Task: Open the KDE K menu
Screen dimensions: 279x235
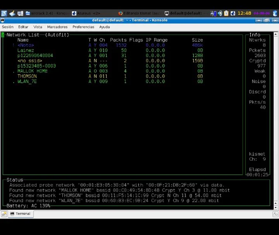Action: pyautogui.click(x=4, y=14)
